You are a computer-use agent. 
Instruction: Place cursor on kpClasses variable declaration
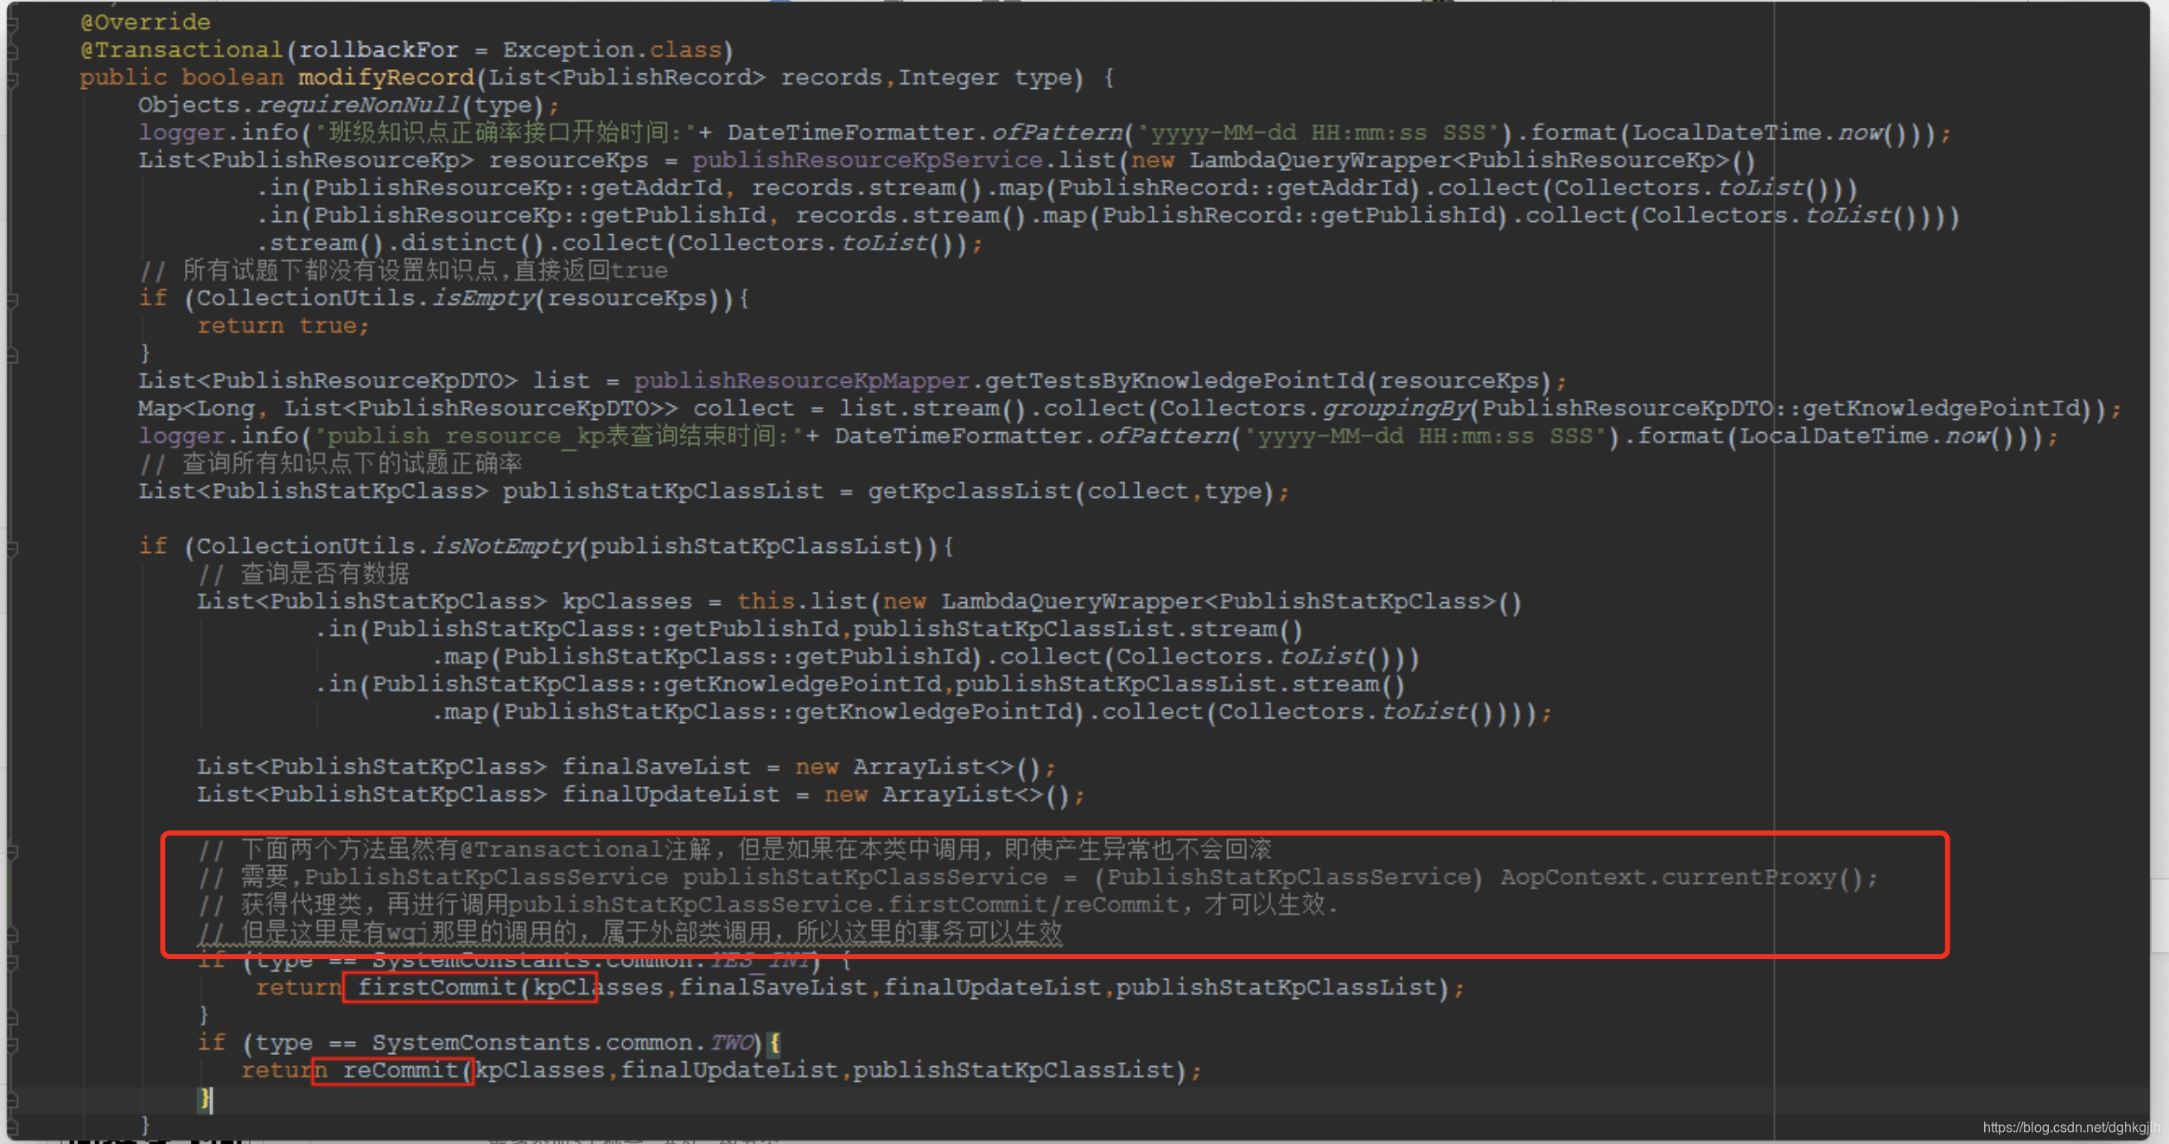tap(627, 601)
